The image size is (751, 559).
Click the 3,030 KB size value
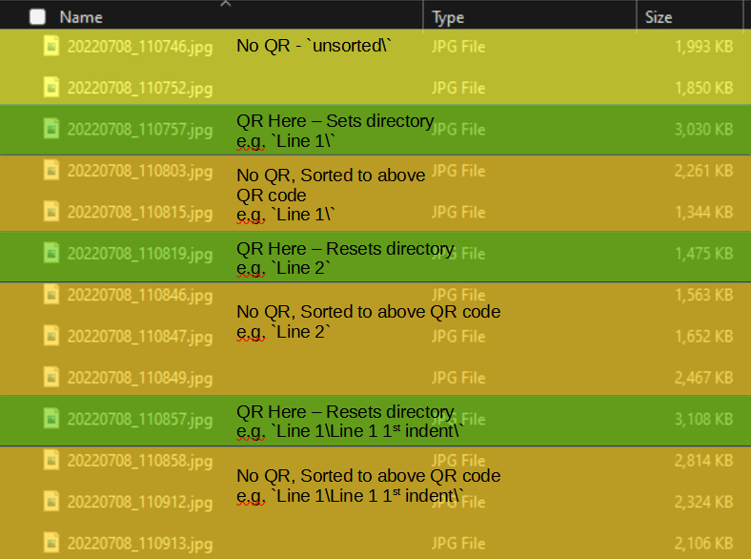703,129
